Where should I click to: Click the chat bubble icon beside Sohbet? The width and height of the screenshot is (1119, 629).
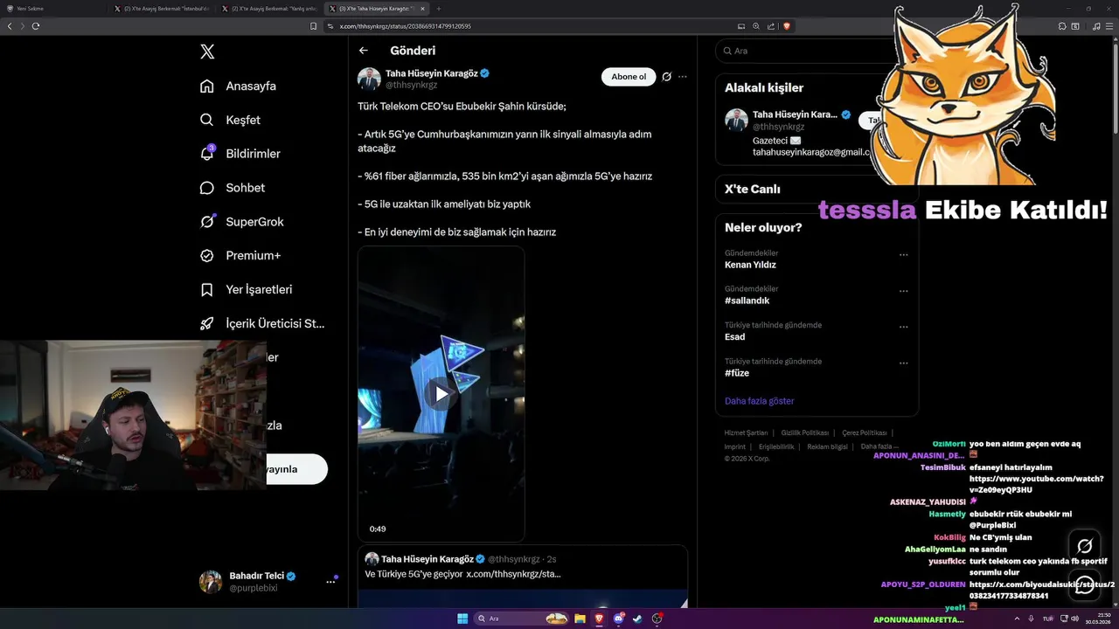[207, 188]
